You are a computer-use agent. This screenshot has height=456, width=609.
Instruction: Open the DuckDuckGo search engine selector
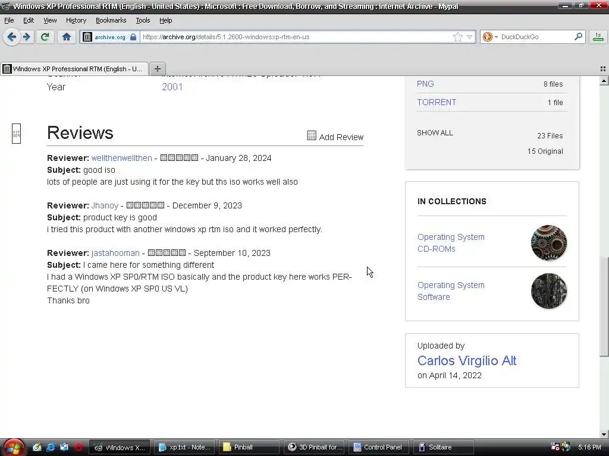pos(490,37)
